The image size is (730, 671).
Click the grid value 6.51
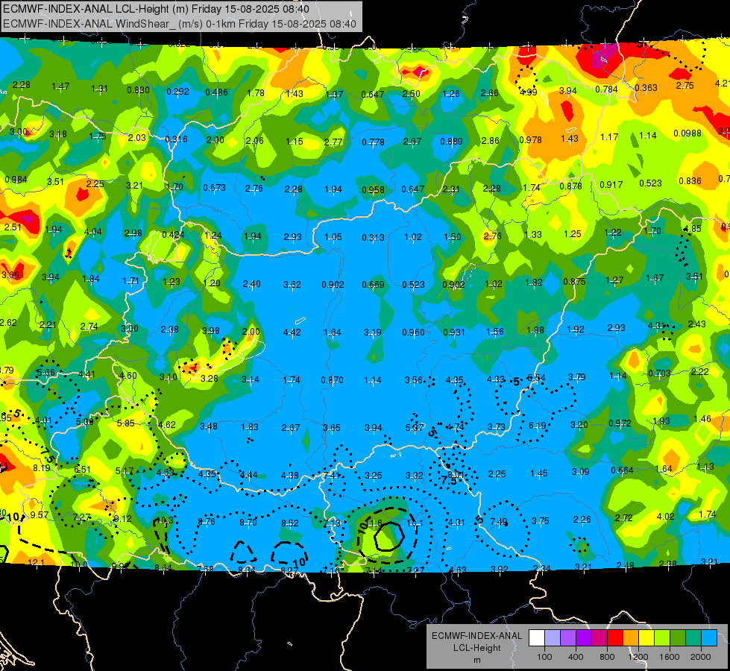(x=83, y=470)
